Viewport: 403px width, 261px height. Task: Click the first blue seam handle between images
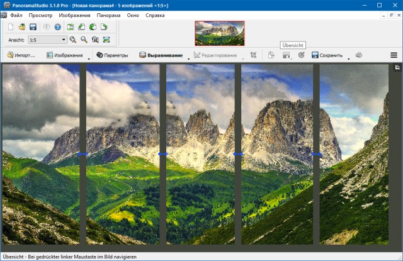(82, 154)
